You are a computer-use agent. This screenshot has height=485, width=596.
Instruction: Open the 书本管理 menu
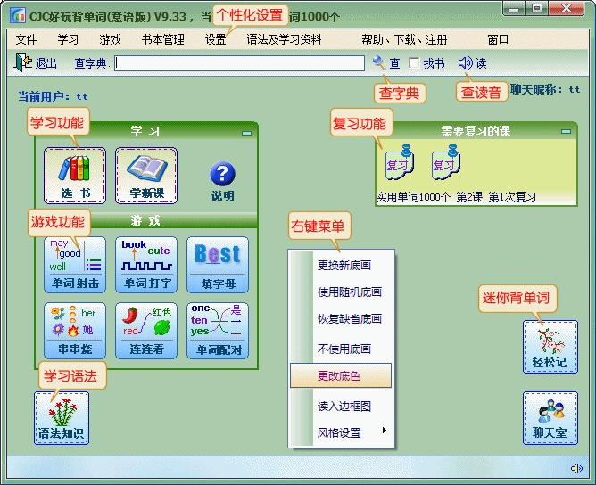pyautogui.click(x=162, y=39)
